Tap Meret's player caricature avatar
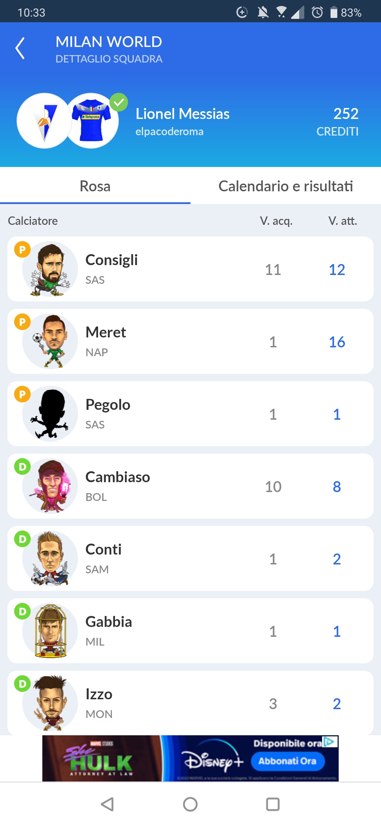Image resolution: width=381 pixels, height=826 pixels. (50, 341)
